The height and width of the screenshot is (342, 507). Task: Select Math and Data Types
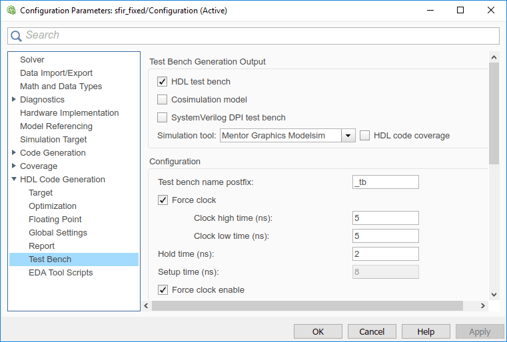click(61, 86)
